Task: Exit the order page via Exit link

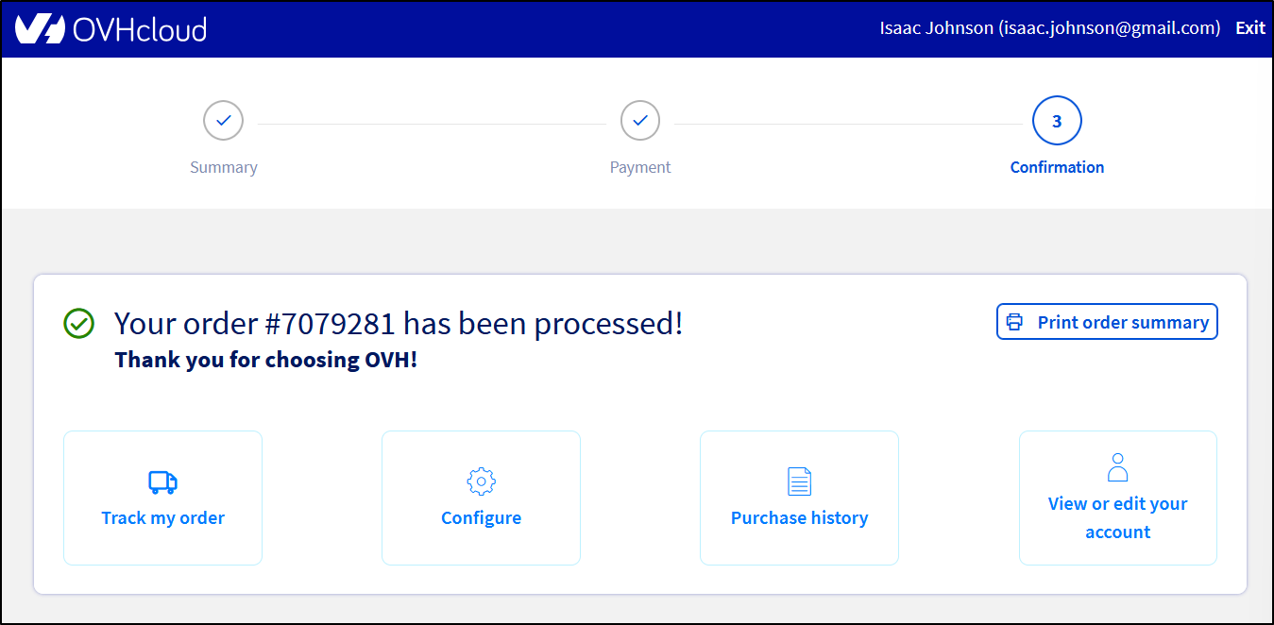Action: (1249, 28)
